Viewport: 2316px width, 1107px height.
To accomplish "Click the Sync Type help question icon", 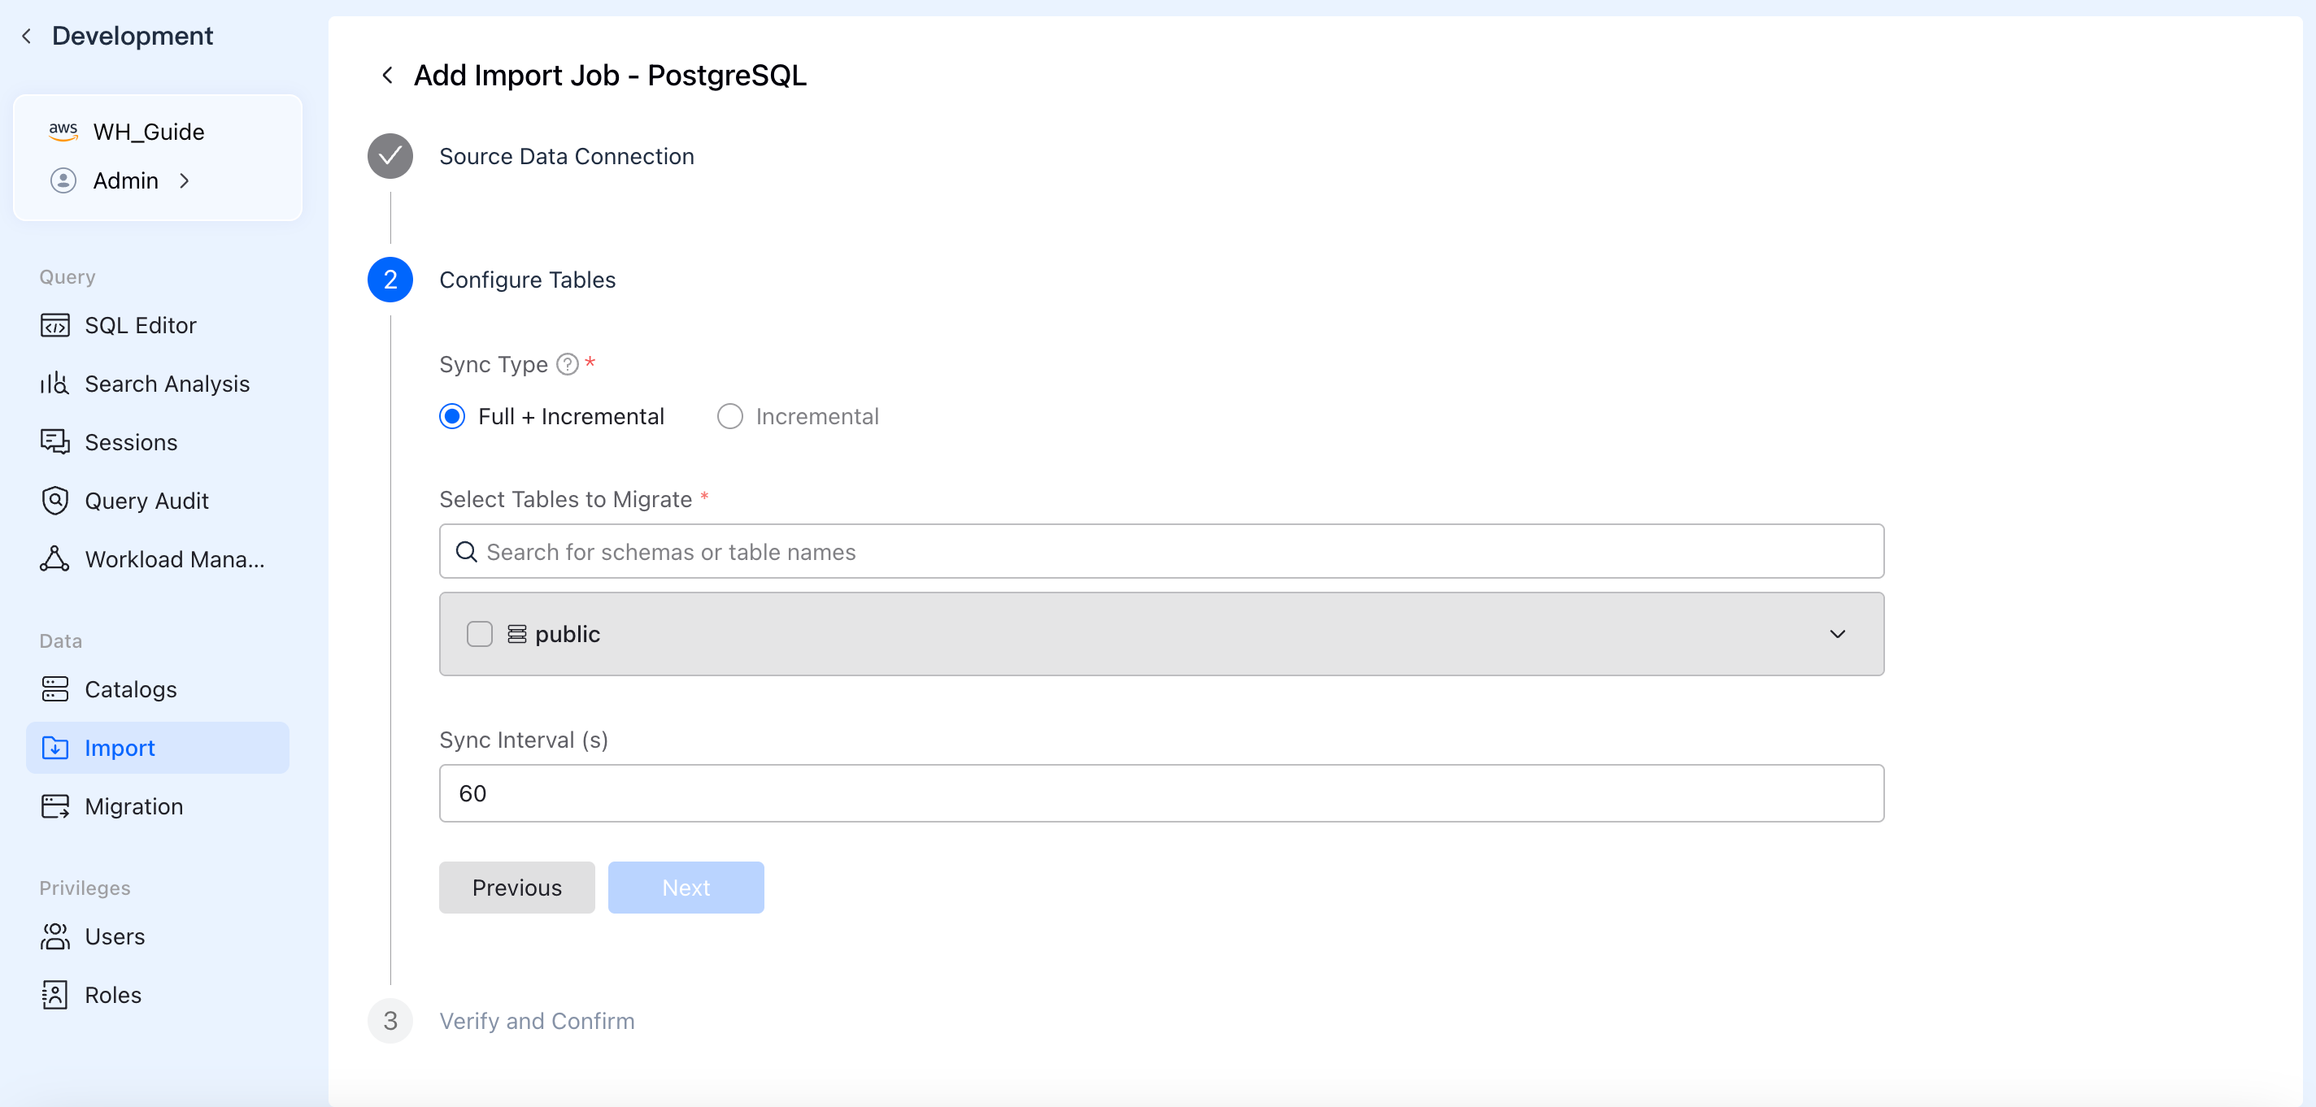I will pos(568,364).
